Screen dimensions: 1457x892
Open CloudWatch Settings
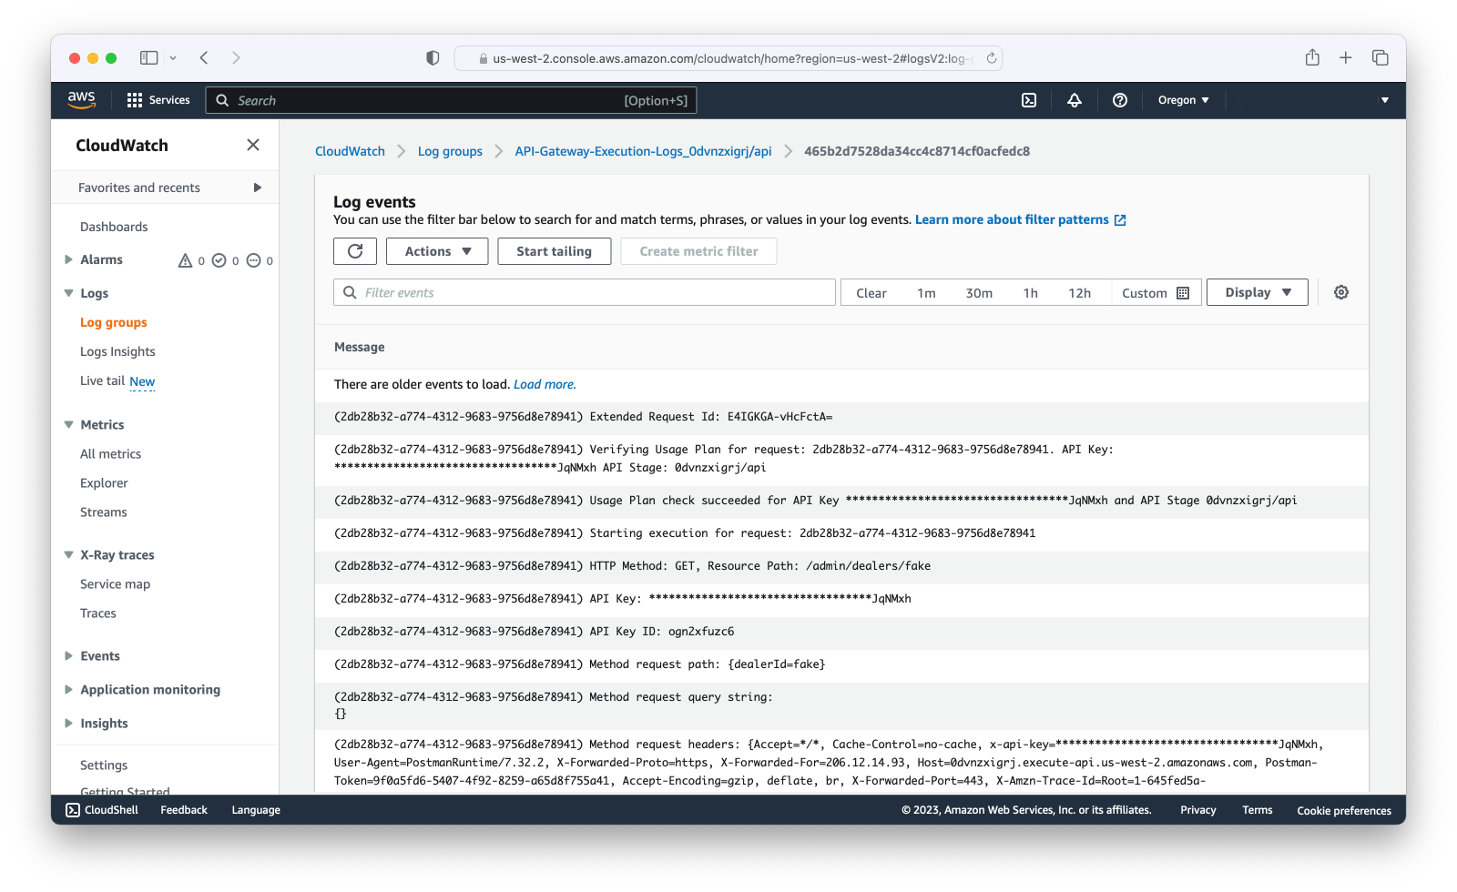104,765
